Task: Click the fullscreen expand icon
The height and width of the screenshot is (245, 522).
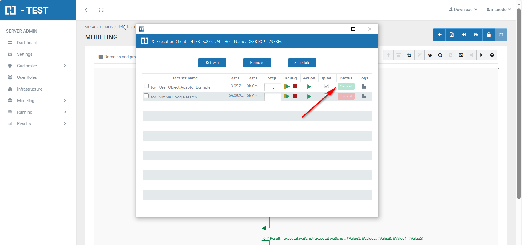Action: click(101, 10)
